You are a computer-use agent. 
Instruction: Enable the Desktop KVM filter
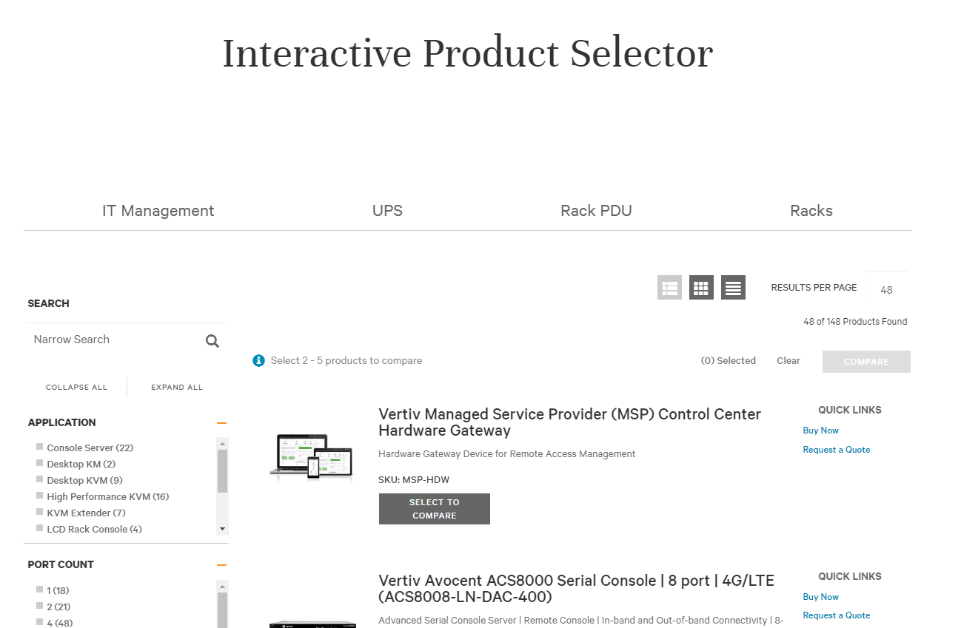(39, 480)
